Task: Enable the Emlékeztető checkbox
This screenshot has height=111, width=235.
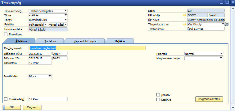Action: 6,99
